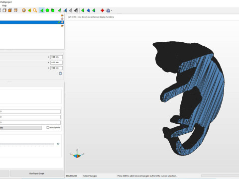Viewport: 239px width, 179px height.
Task: Click the arrow beside the first 0.00 mm field
Action: (x=48, y=57)
